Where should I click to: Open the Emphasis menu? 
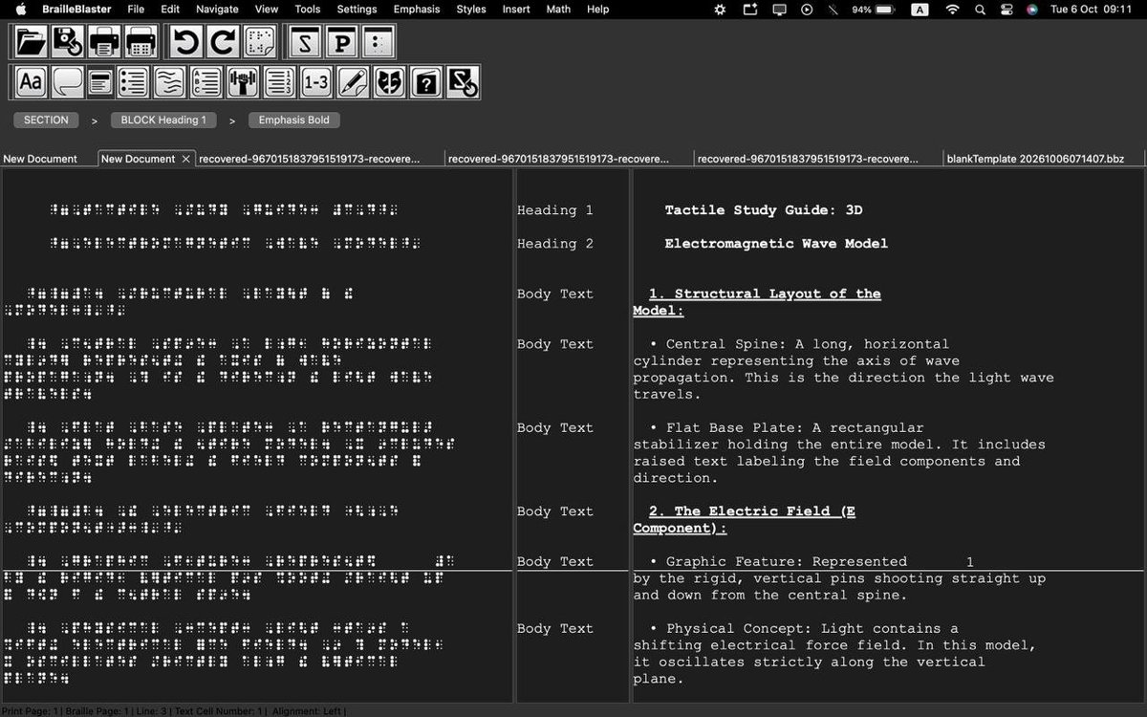point(417,10)
